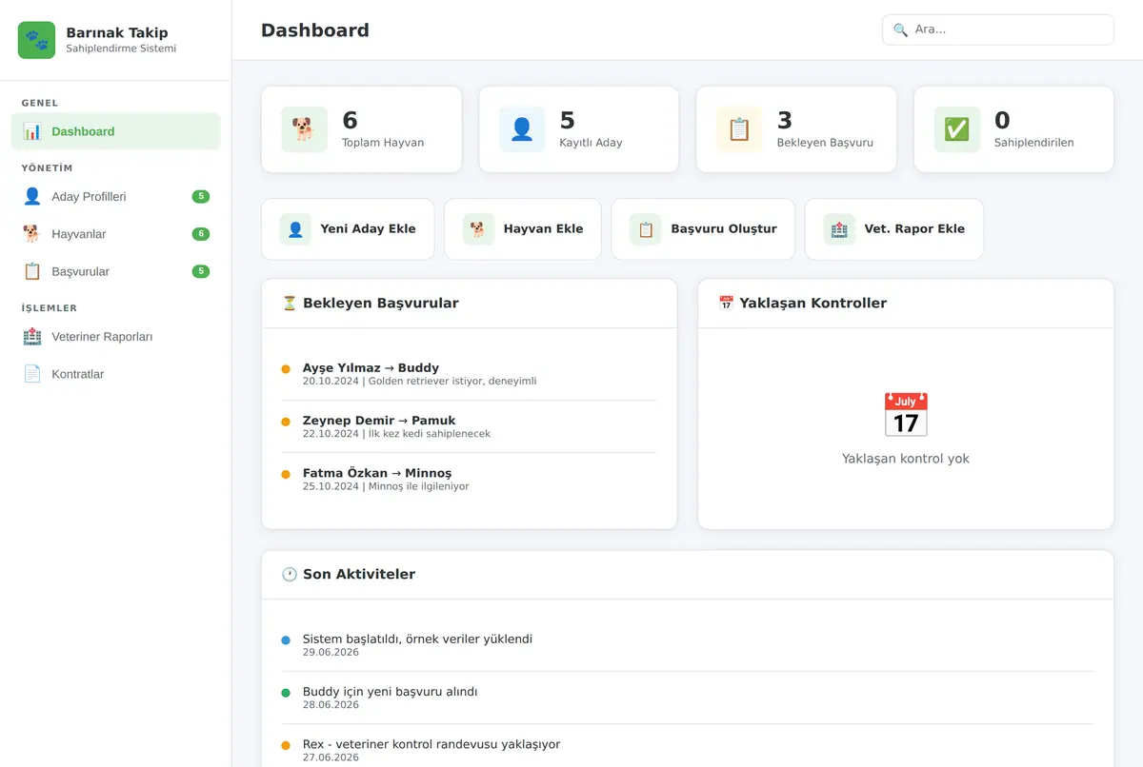Click the Kontratlar document icon
Image resolution: width=1143 pixels, height=767 pixels.
tap(32, 374)
